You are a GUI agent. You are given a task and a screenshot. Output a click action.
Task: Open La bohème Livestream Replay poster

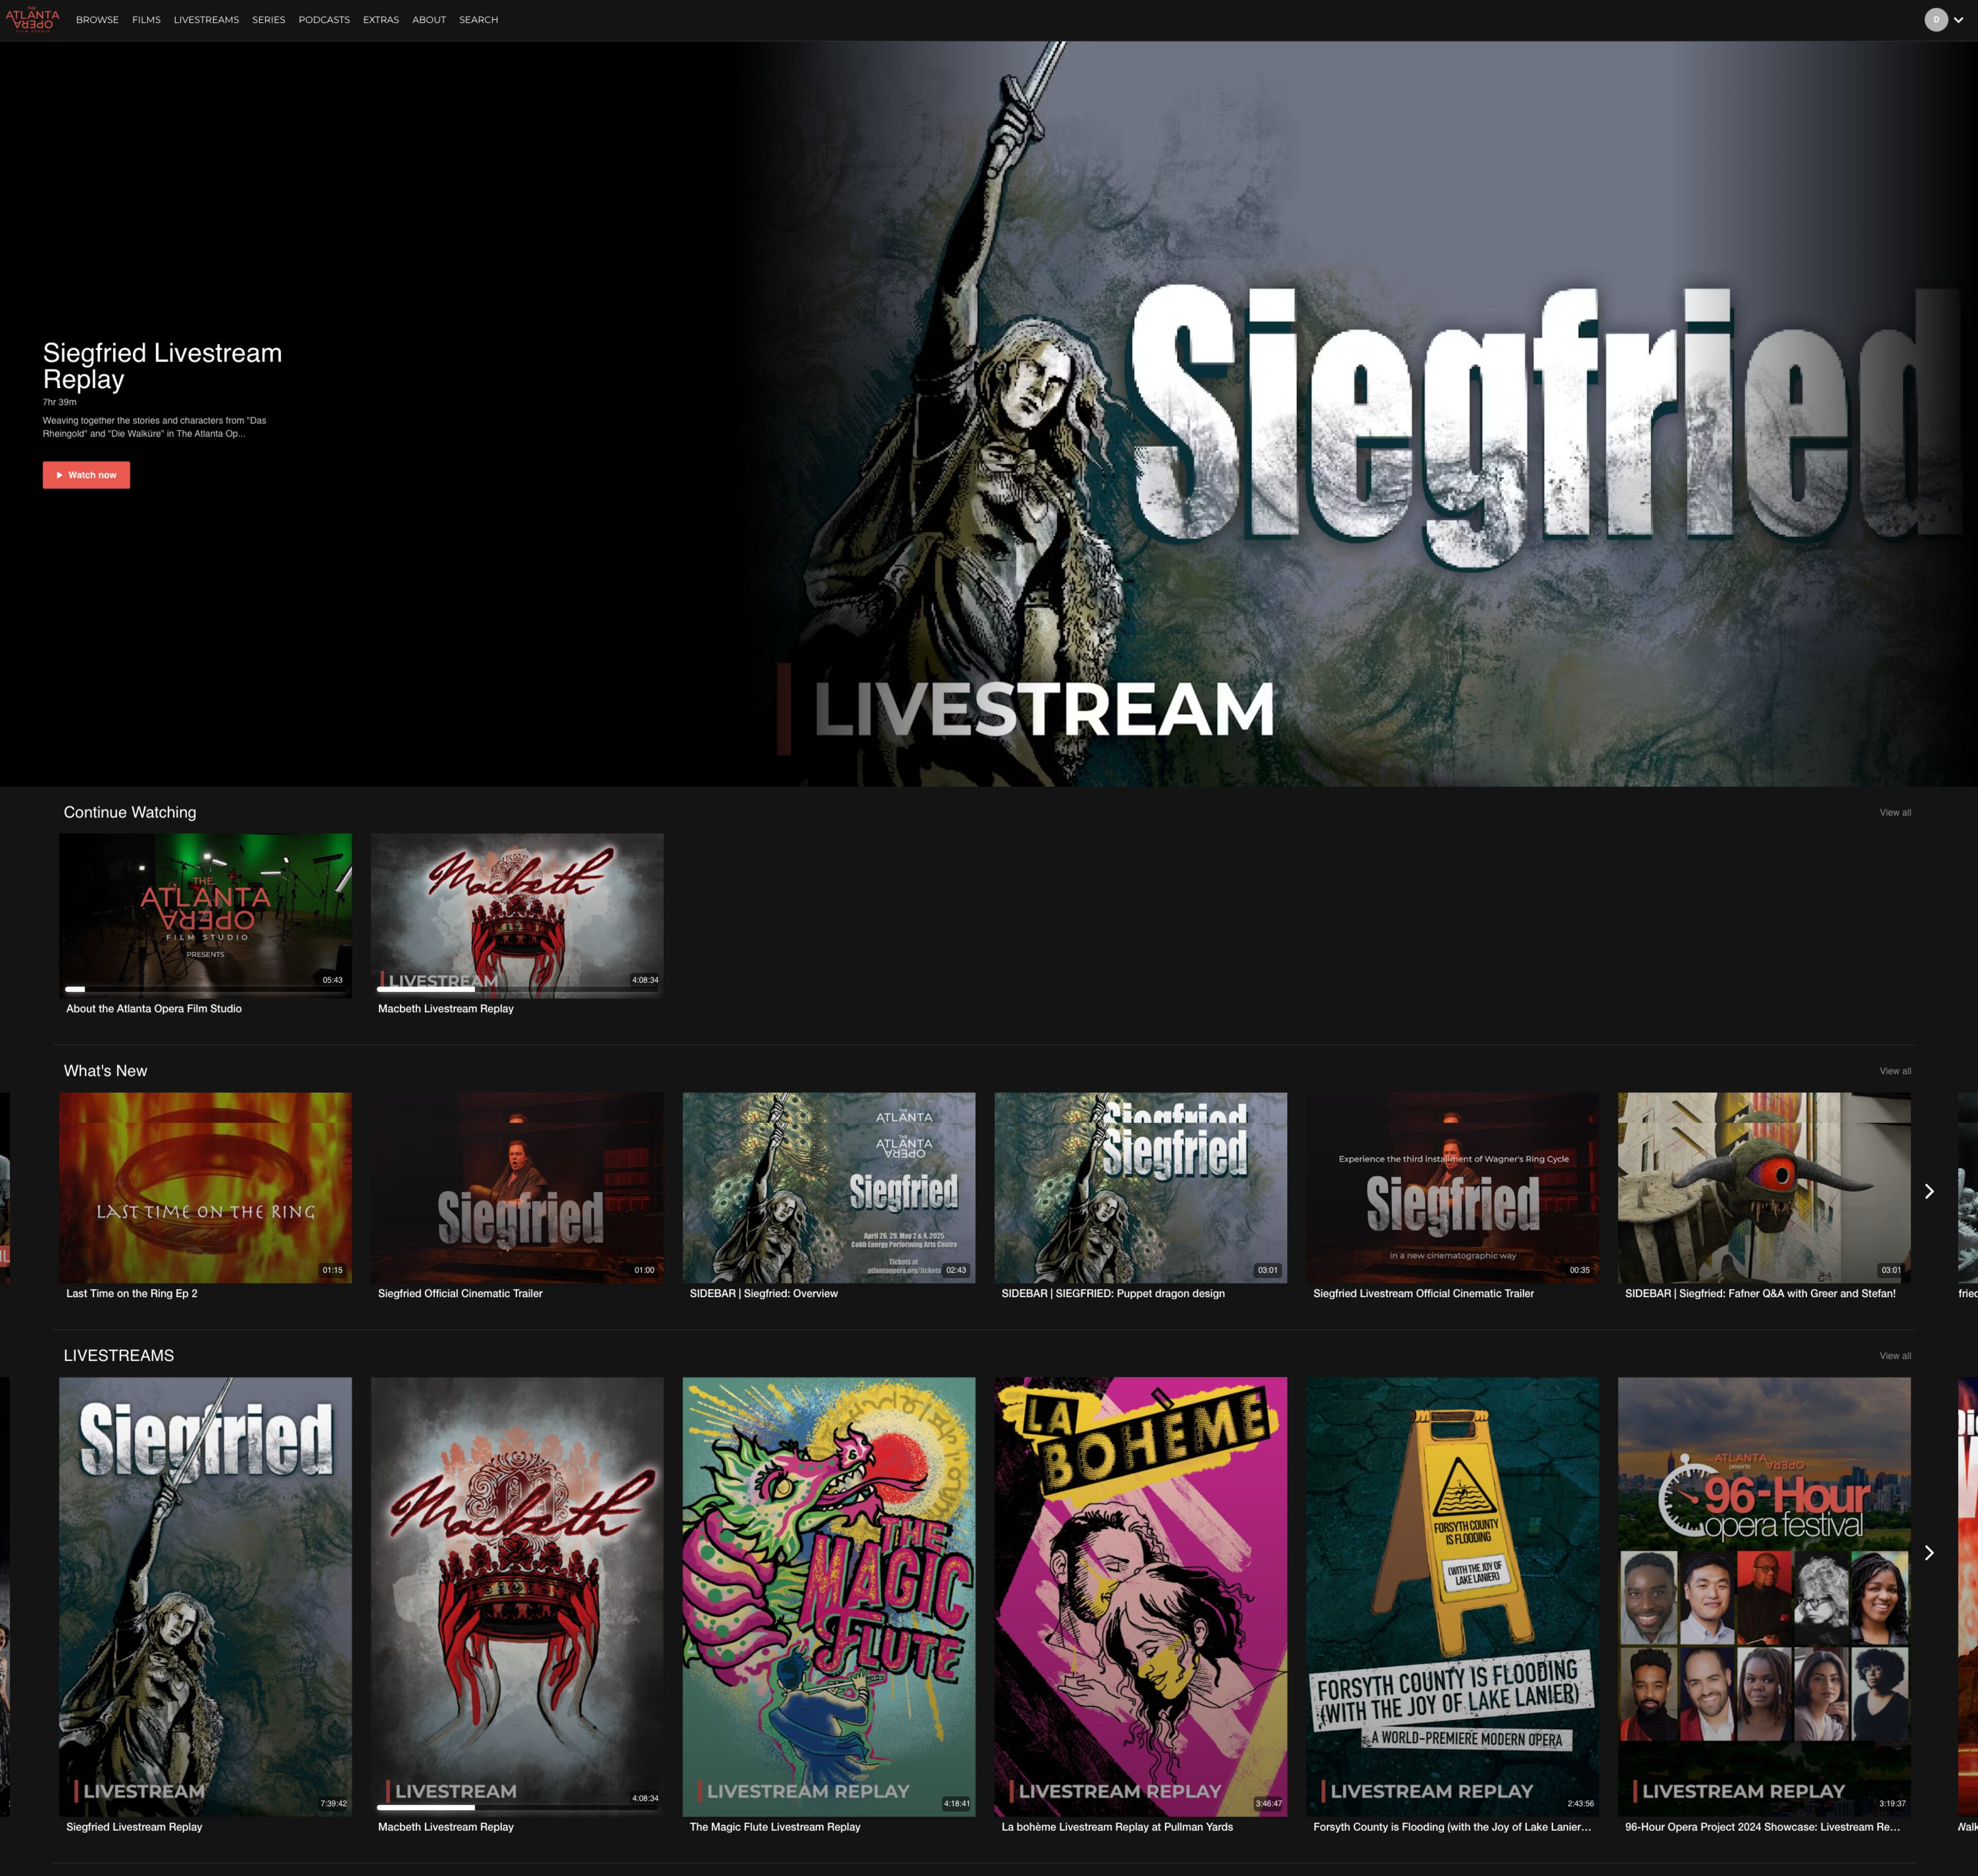point(1139,1595)
